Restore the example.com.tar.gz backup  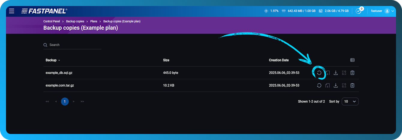coord(319,86)
